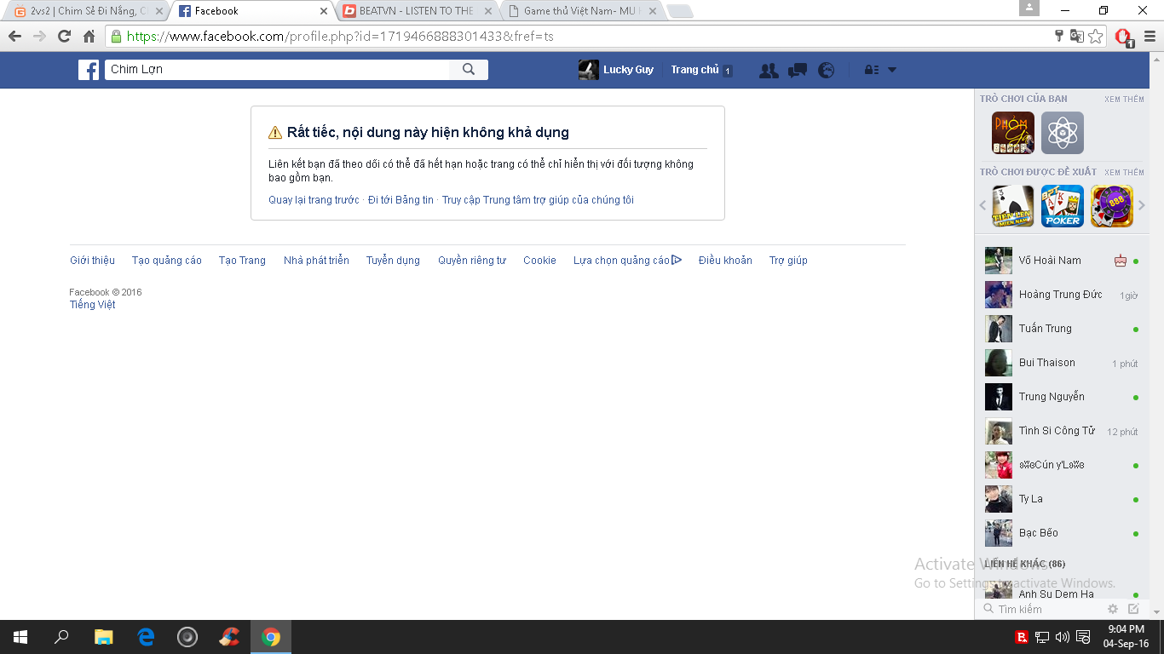Open the messages icon

tap(798, 71)
